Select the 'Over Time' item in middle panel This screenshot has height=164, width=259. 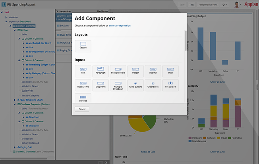point(64,35)
